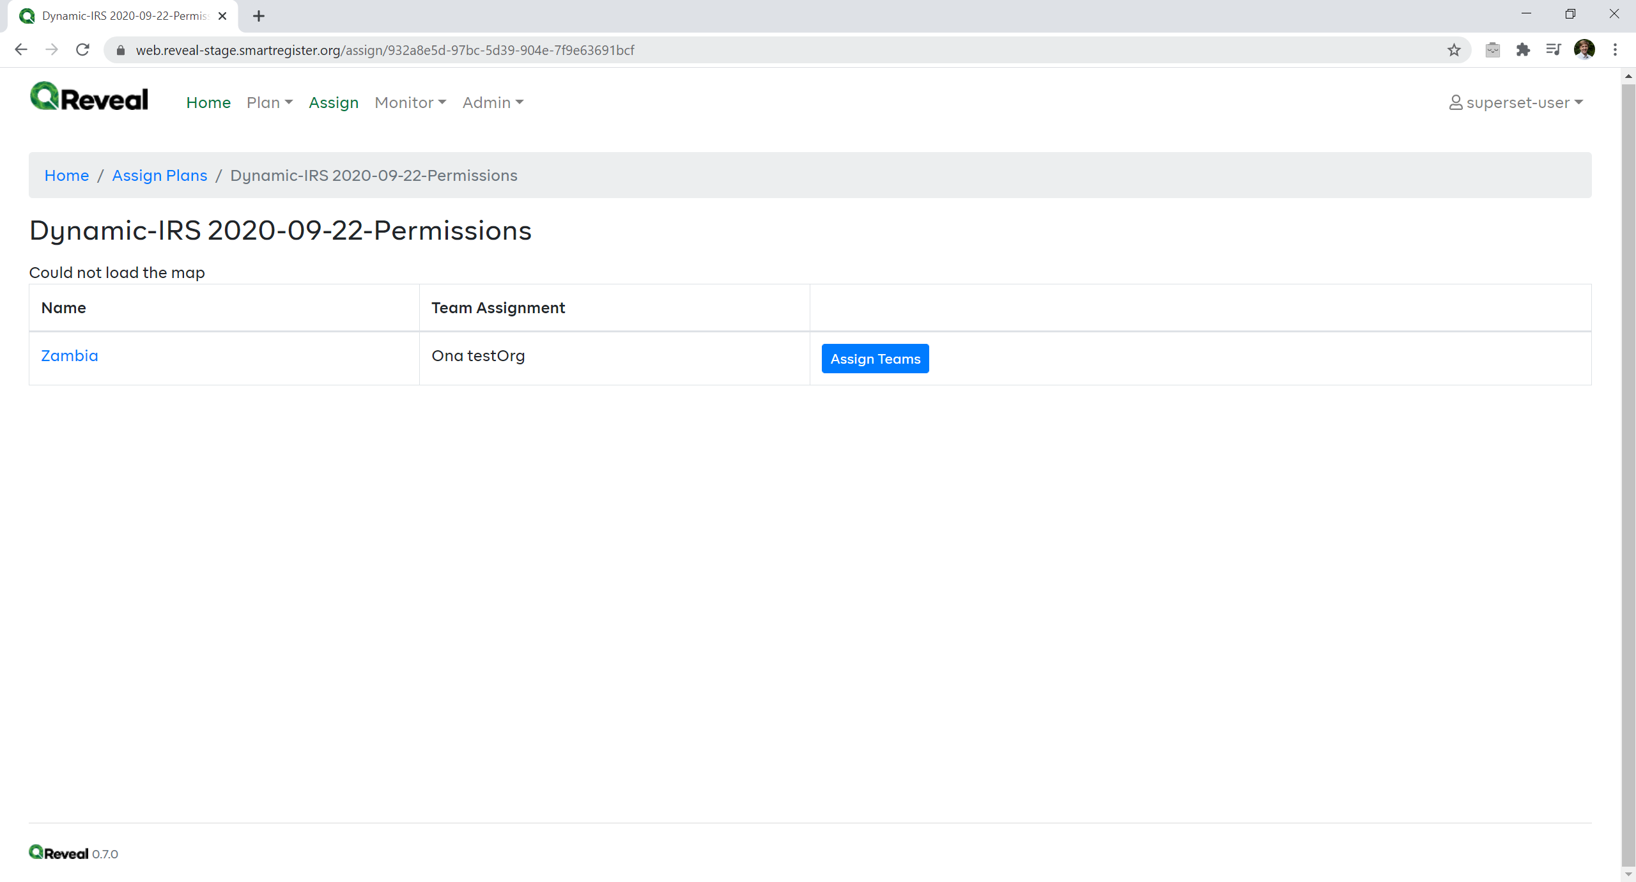Bookmark this page using the star icon
The image size is (1636, 882).
click(1453, 49)
